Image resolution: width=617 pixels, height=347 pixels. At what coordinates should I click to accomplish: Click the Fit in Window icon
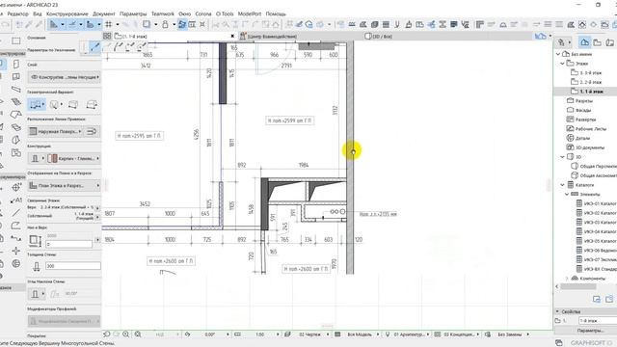point(138,334)
